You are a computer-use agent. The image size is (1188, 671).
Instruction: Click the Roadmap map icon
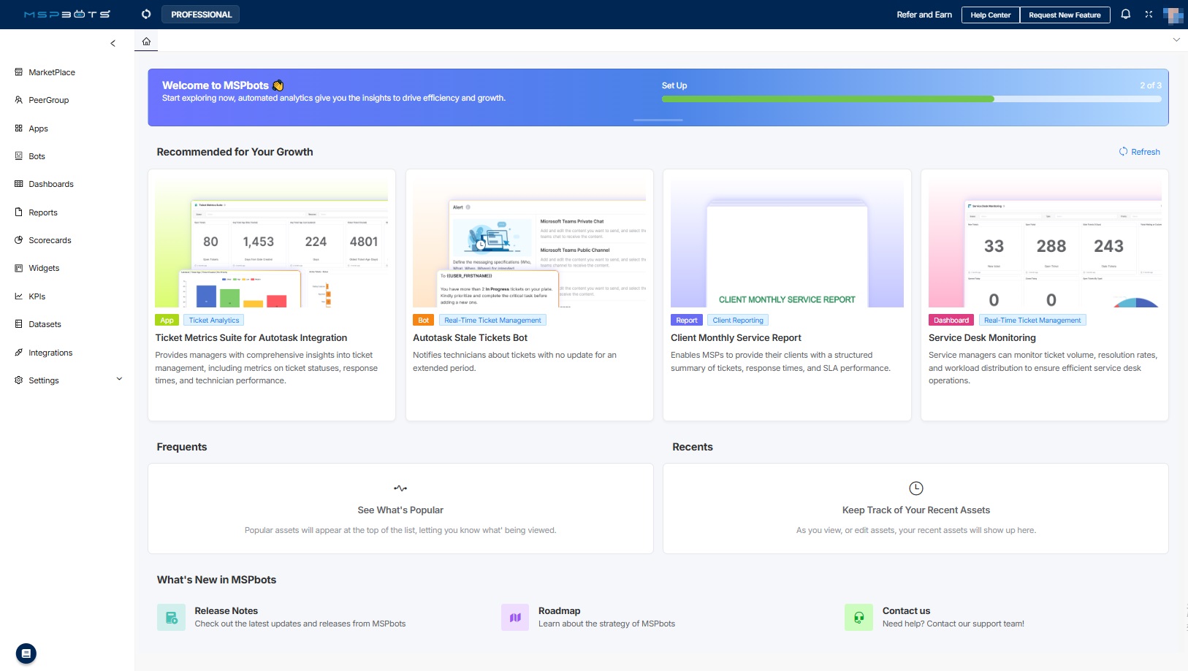pos(515,618)
